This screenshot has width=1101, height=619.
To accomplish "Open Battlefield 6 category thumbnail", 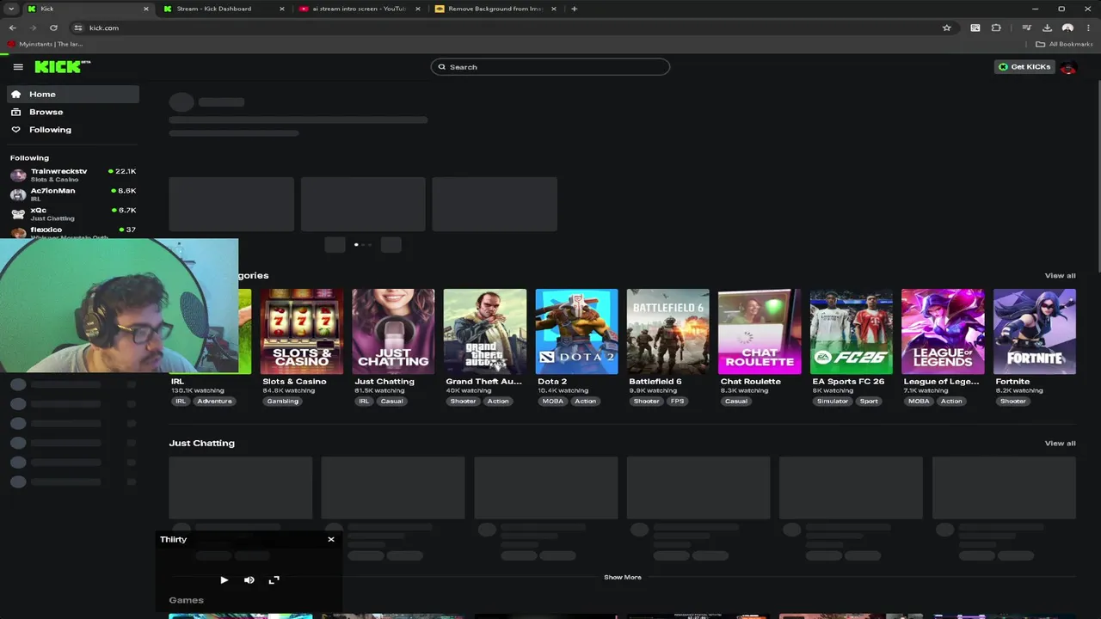I will (x=667, y=331).
